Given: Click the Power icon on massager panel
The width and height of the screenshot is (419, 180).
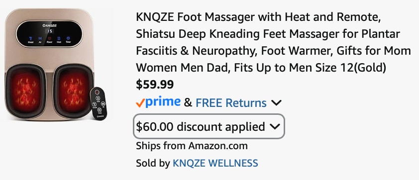Looking at the screenshot, I should pyautogui.click(x=49, y=39).
